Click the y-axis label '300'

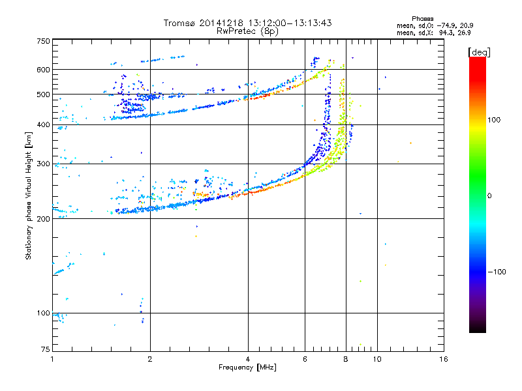tap(43, 164)
